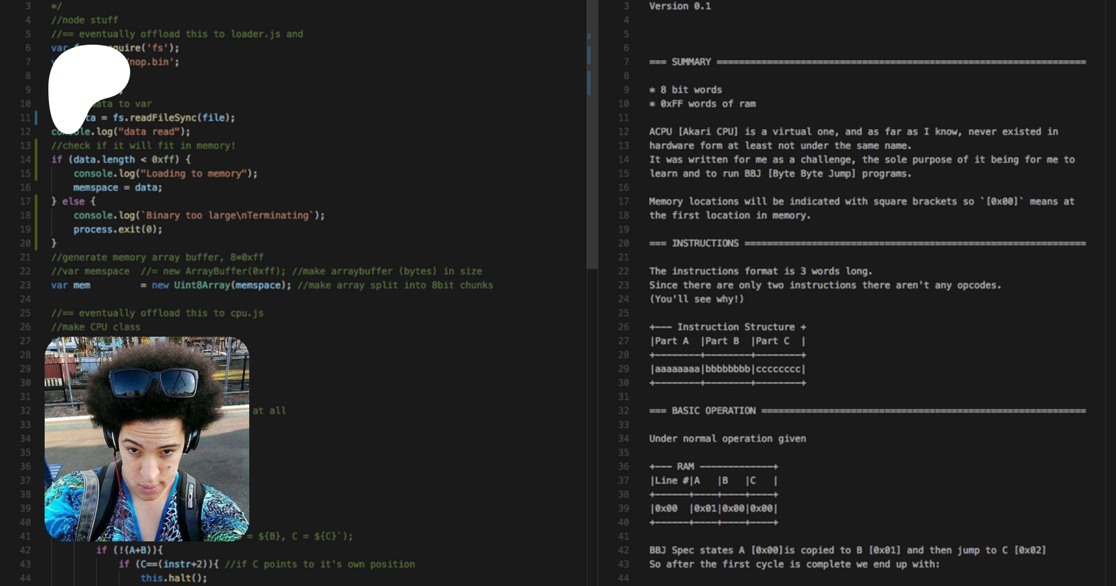Click the 'Part B' column header
The height and width of the screenshot is (586, 1116).
click(722, 341)
